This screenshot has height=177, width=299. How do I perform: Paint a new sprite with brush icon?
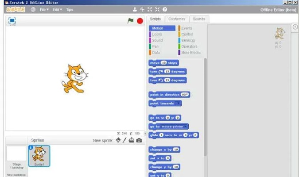pos(125,140)
